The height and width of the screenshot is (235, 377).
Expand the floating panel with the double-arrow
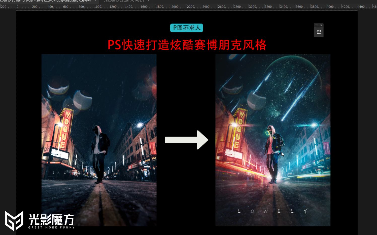coord(317,25)
